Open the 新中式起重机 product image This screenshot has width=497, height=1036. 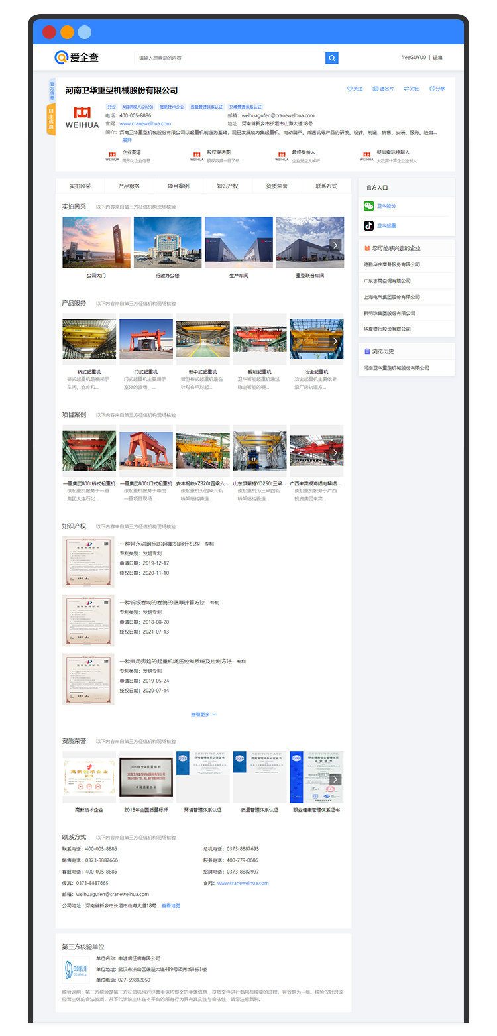pyautogui.click(x=203, y=339)
